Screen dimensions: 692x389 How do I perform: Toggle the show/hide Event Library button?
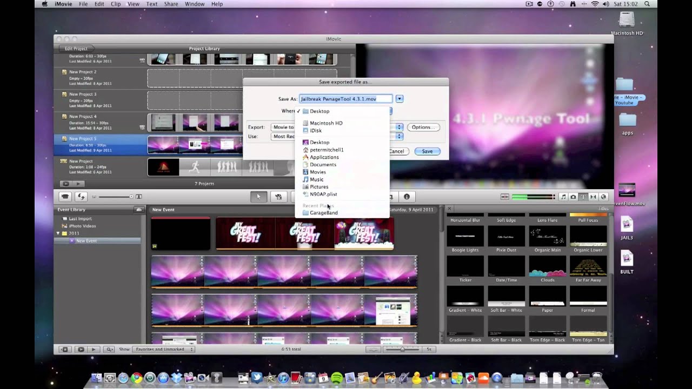[x=65, y=350]
